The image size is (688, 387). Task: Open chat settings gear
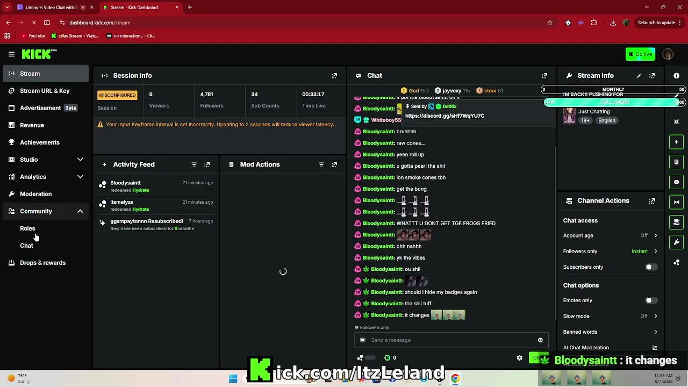(x=519, y=358)
